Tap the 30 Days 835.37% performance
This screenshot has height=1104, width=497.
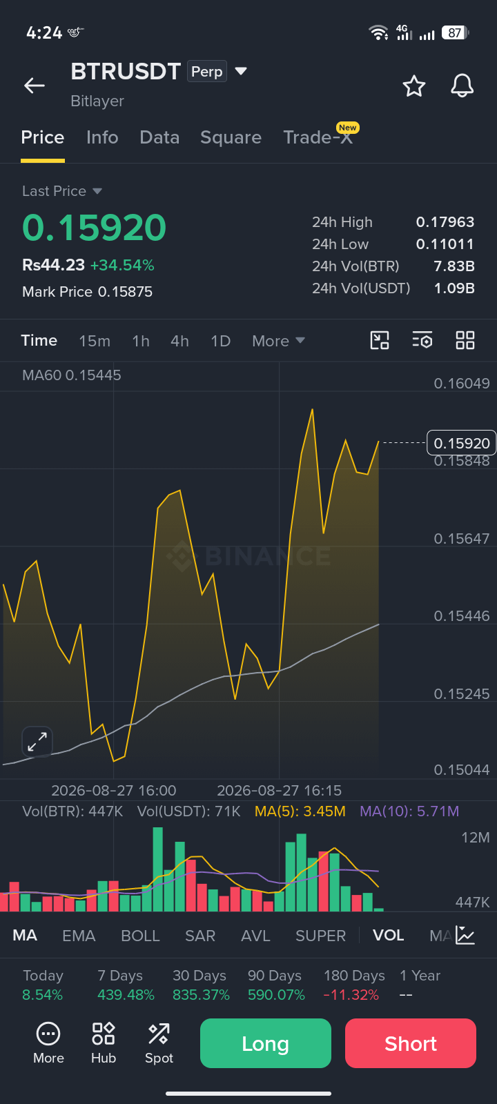tap(201, 985)
